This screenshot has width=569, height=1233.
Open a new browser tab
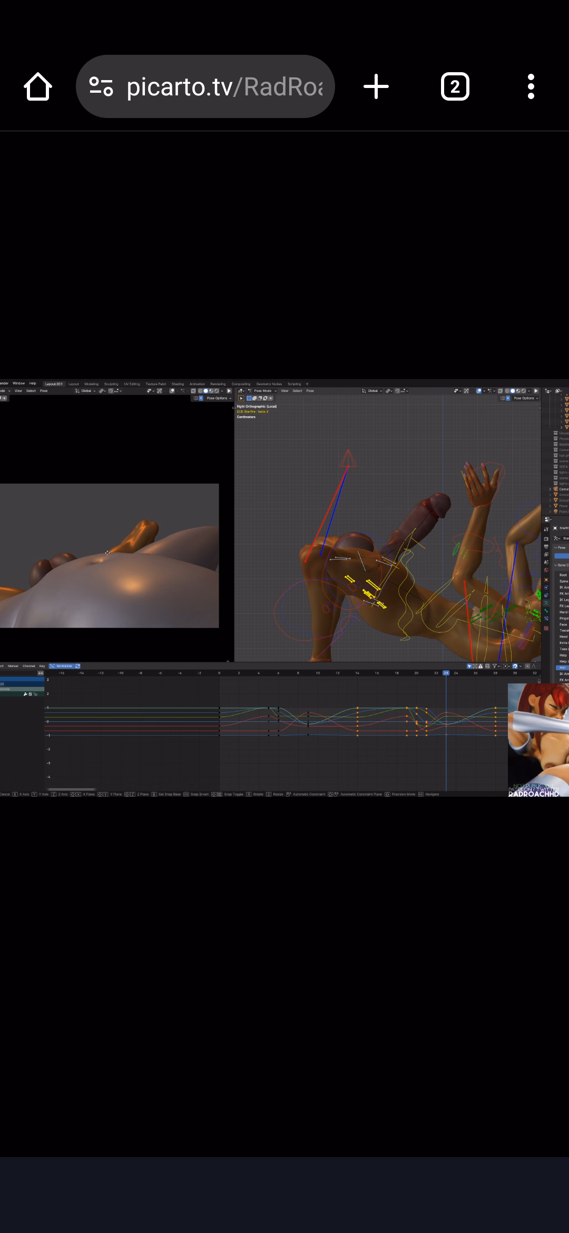coord(376,87)
